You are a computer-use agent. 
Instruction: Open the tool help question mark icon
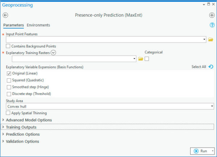(212, 25)
